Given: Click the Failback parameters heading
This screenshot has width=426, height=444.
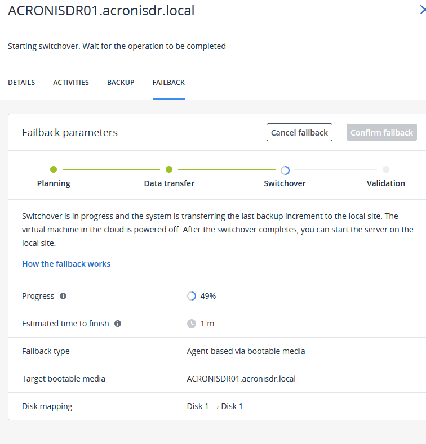Looking at the screenshot, I should coord(70,132).
